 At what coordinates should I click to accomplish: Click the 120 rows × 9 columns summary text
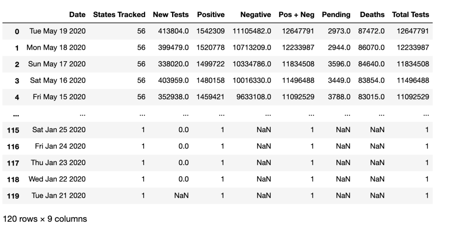45,219
